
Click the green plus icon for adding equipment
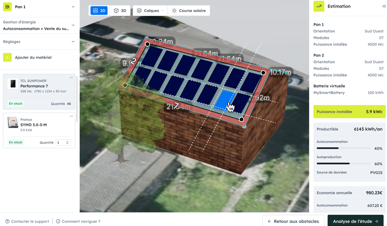[x=8, y=57]
